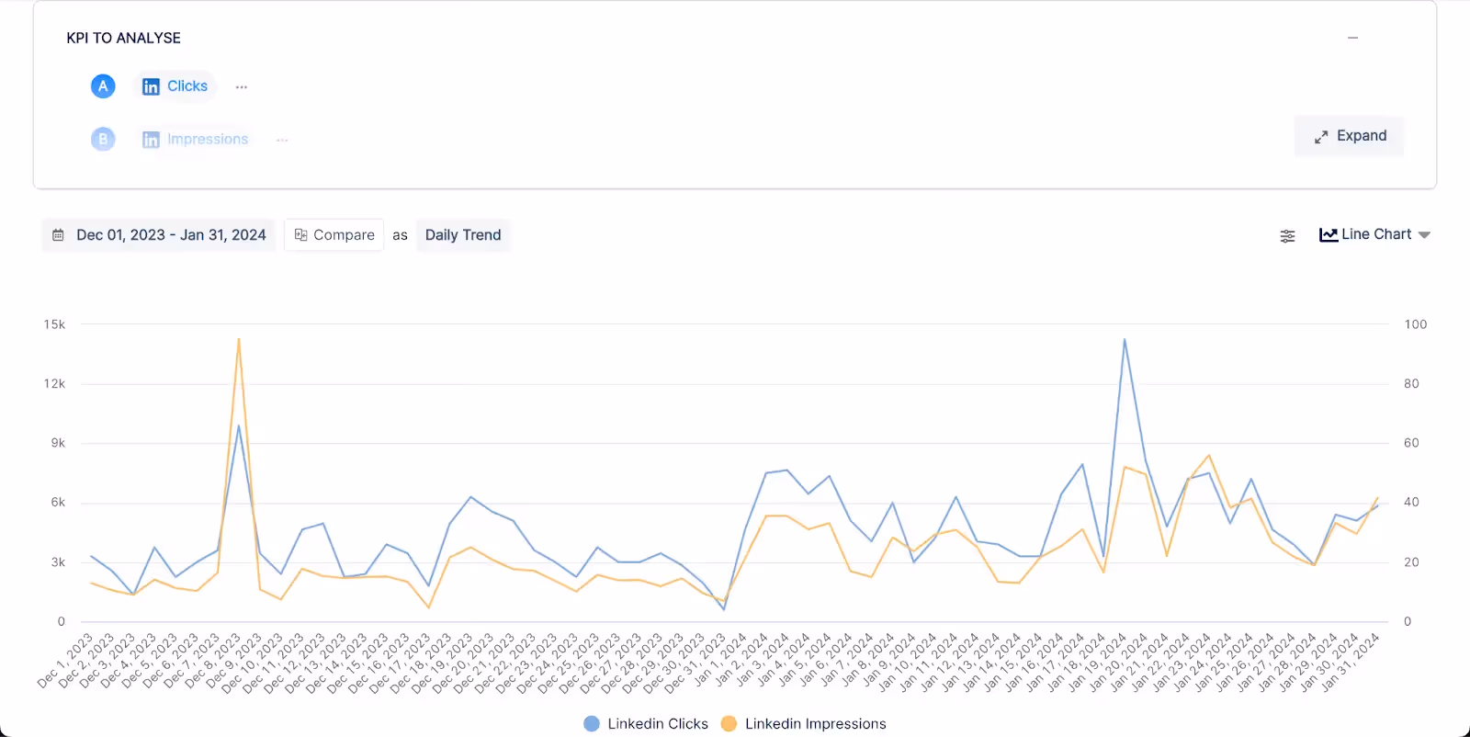Screen dimensions: 1470x737
Task: Open the Impressions KPI options menu
Action: [x=281, y=139]
